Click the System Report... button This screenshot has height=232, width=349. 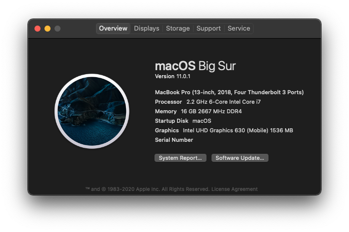pyautogui.click(x=180, y=158)
